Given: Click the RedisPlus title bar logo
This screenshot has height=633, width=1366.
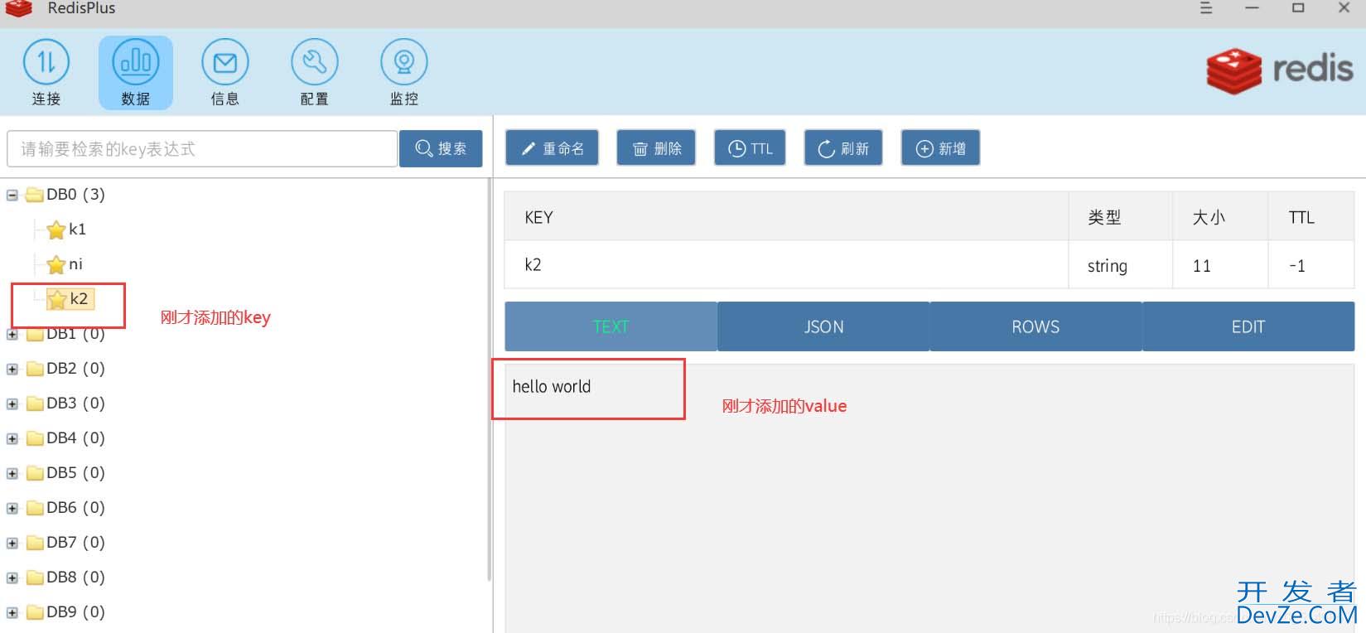Looking at the screenshot, I should pyautogui.click(x=18, y=8).
